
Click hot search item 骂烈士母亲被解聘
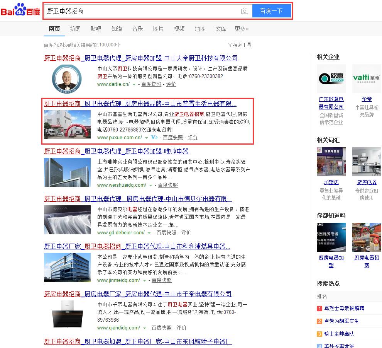coord(344,308)
